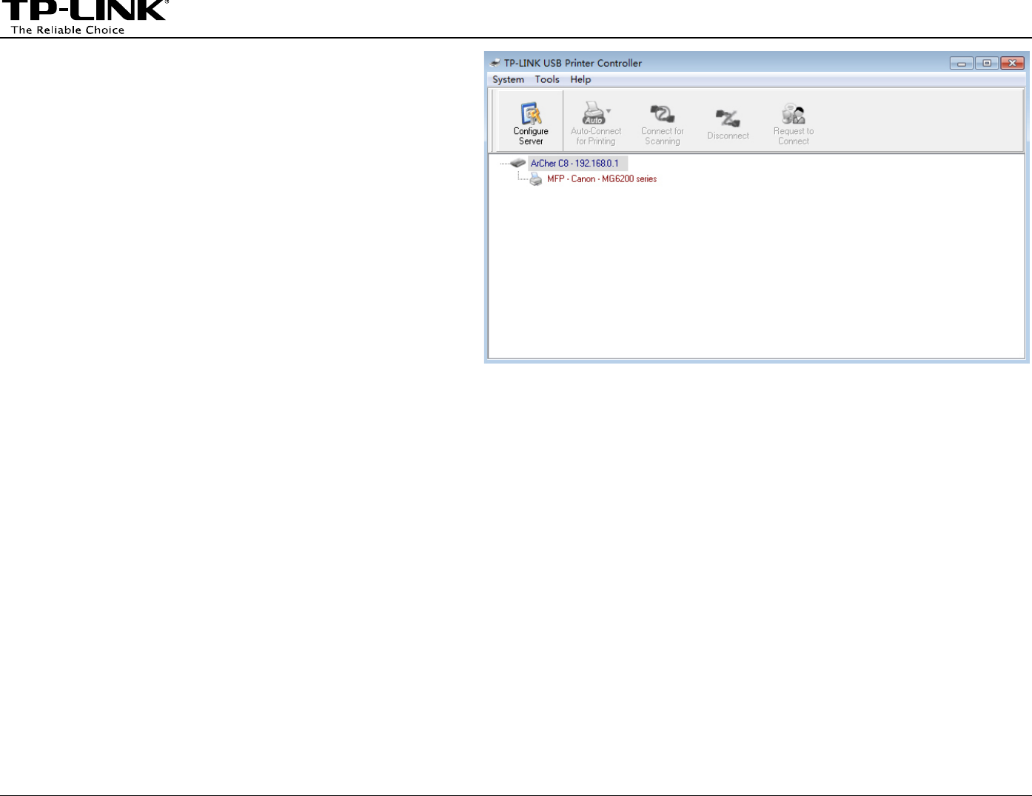The height and width of the screenshot is (796, 1032).
Task: Minimize the USB Printer Controller window
Action: click(x=962, y=63)
